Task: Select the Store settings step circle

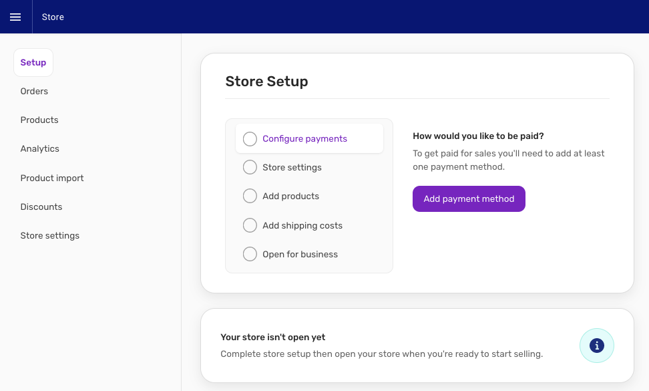Action: click(250, 167)
